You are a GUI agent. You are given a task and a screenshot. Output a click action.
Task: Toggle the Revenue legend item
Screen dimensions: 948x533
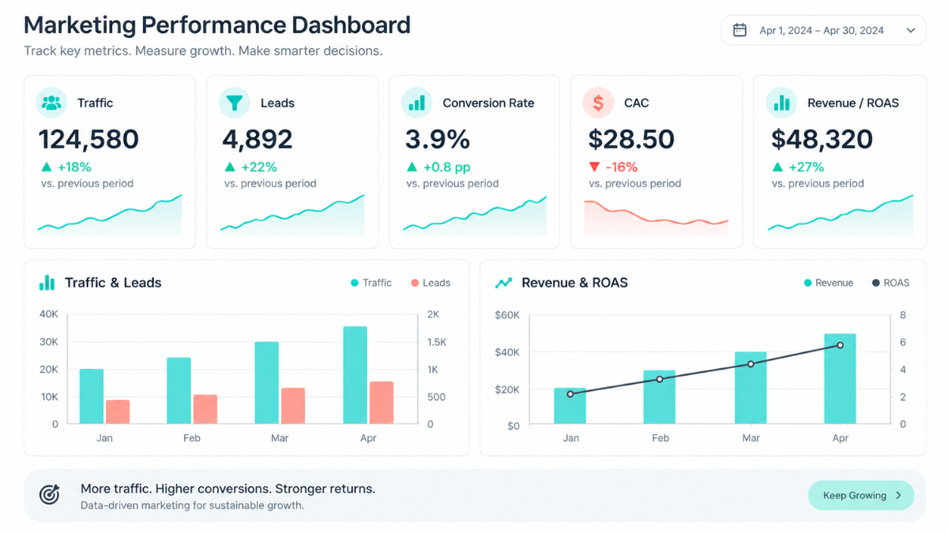[829, 283]
